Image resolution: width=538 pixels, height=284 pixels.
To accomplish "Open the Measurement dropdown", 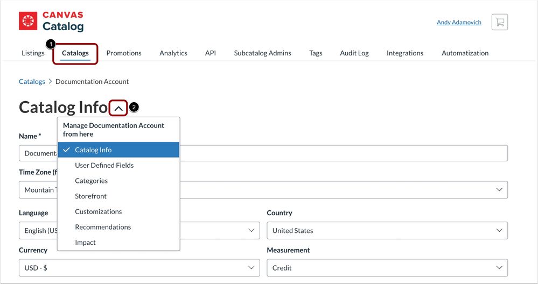I will point(387,268).
